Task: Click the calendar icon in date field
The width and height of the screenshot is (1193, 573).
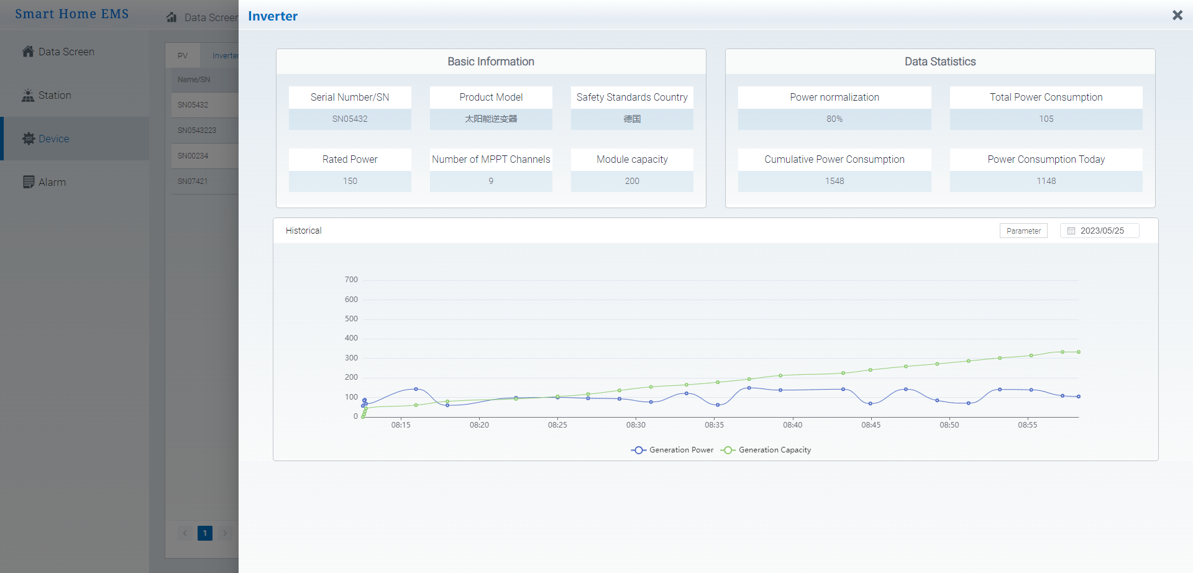Action: pos(1071,231)
